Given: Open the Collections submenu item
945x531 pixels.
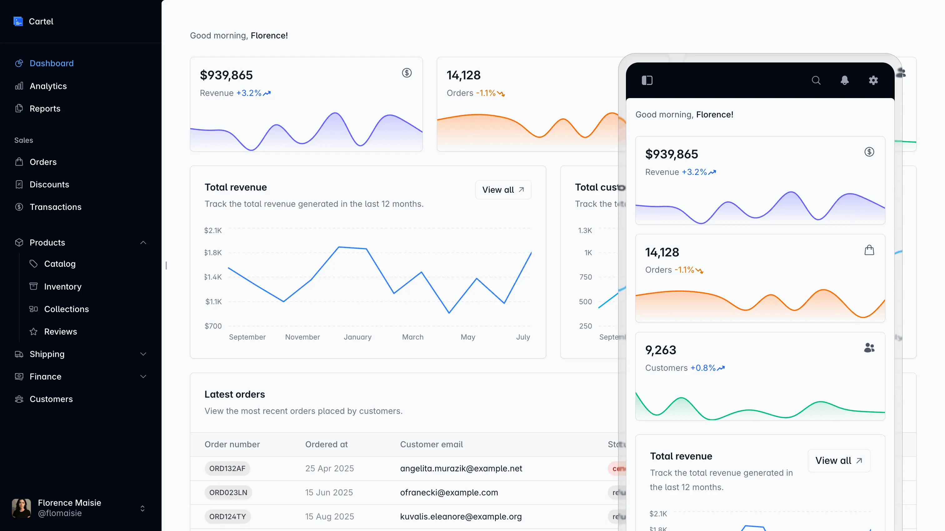Looking at the screenshot, I should (x=66, y=309).
